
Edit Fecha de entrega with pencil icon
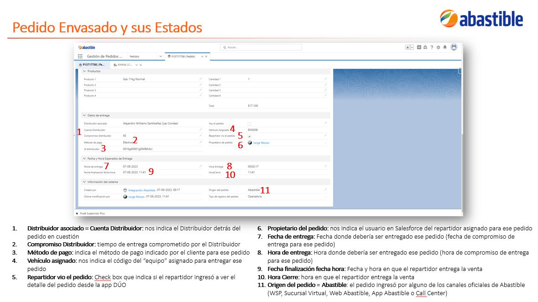pos(201,167)
